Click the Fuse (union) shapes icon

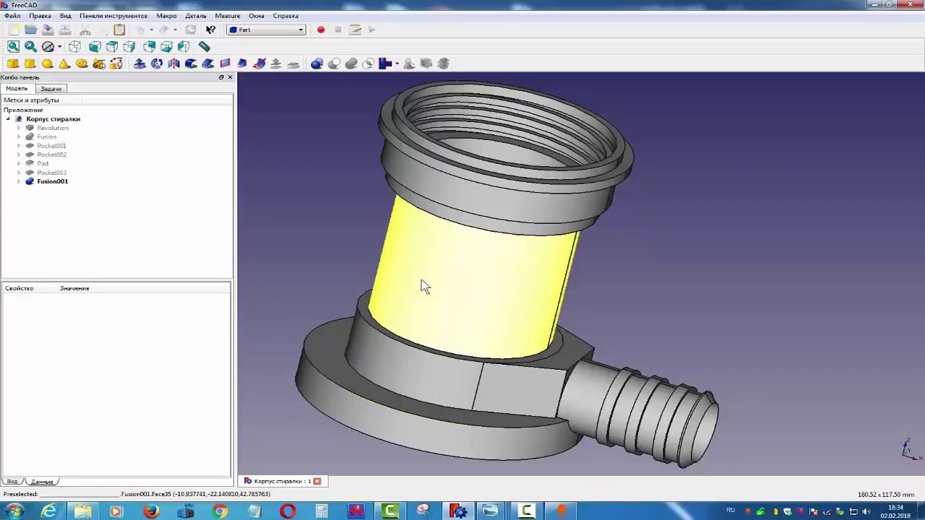click(x=351, y=64)
